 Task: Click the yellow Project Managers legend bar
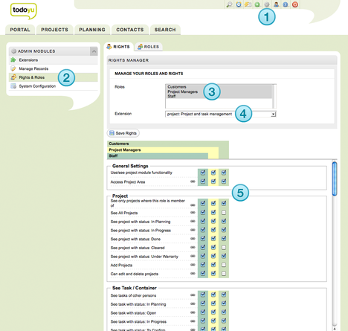[163, 150]
